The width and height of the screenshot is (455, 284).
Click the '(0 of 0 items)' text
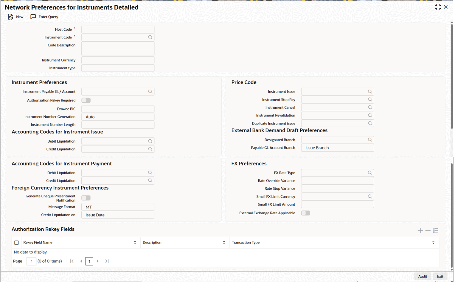(x=50, y=261)
